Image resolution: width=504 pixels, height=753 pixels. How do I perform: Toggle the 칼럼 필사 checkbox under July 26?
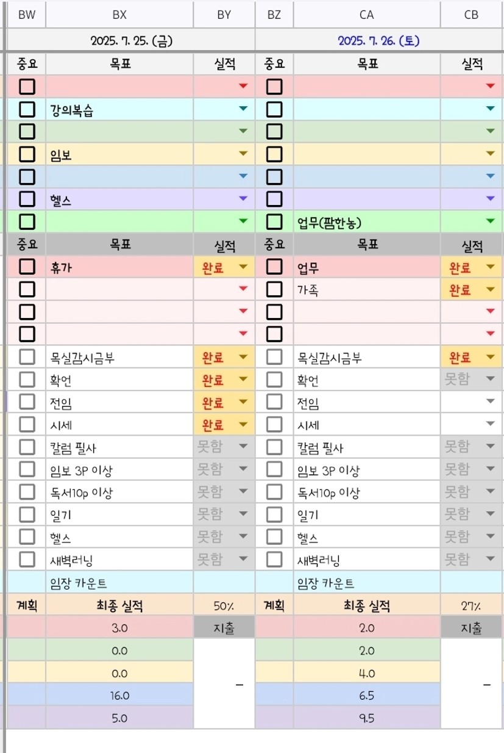(x=274, y=447)
